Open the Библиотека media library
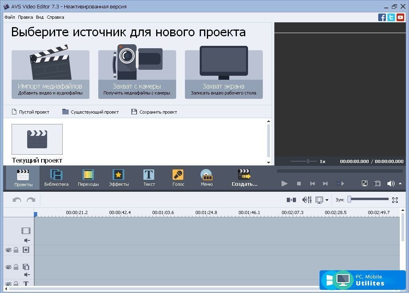 [56, 177]
